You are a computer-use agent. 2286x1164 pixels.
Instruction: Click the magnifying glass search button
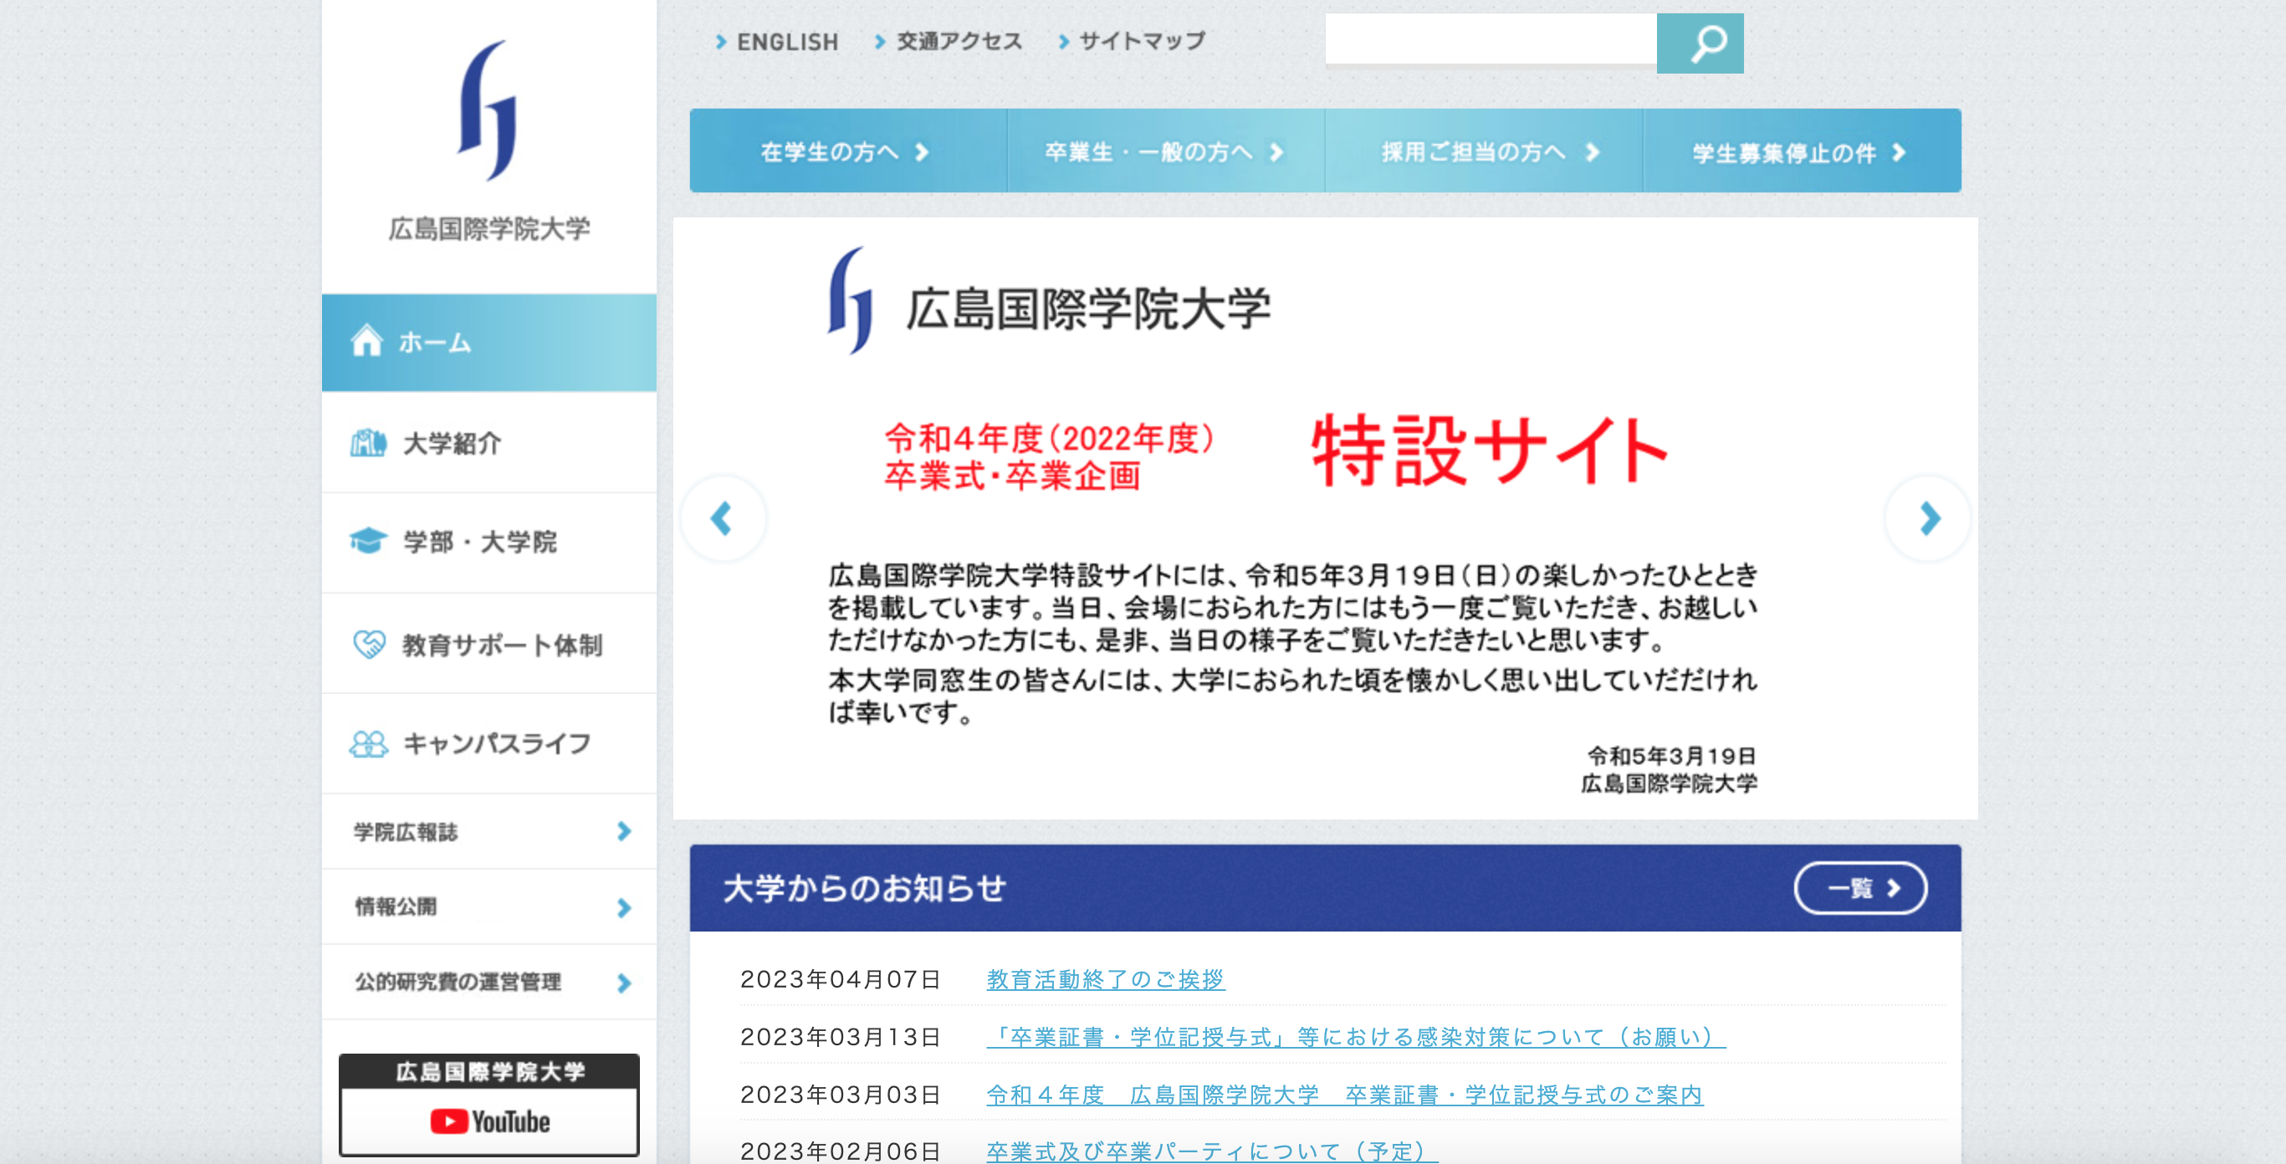click(x=1700, y=43)
